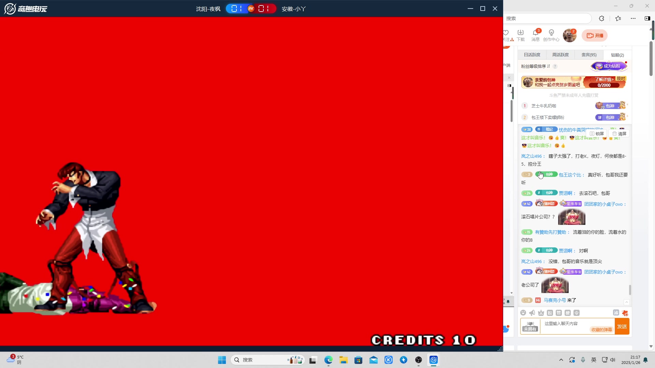Open browser extensions puzzle icon

(x=601, y=18)
